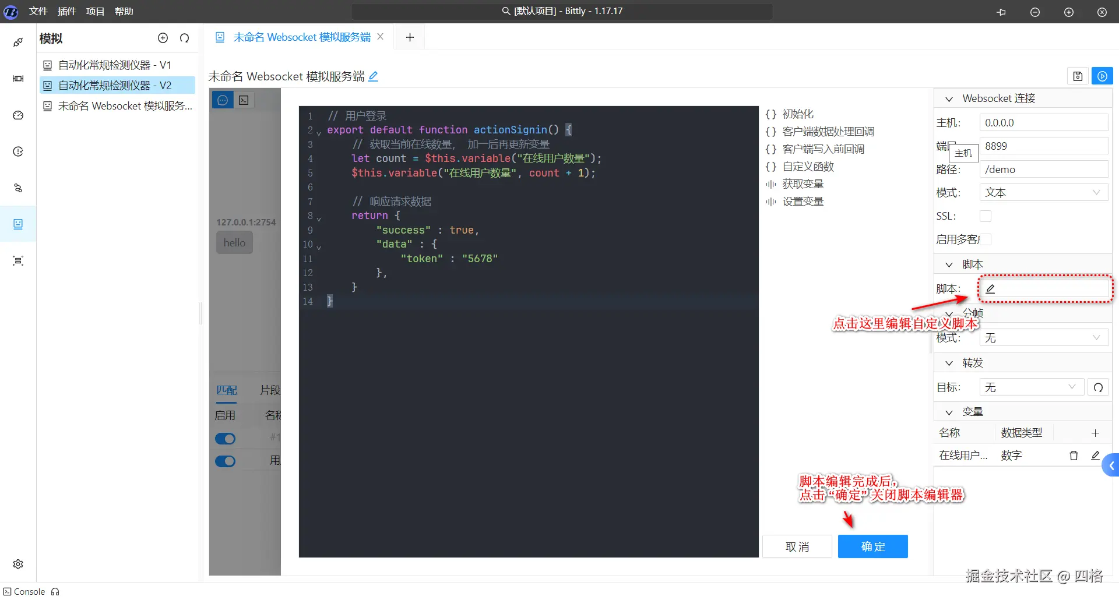
Task: Collapse the return block fold at line 8
Action: [319, 218]
